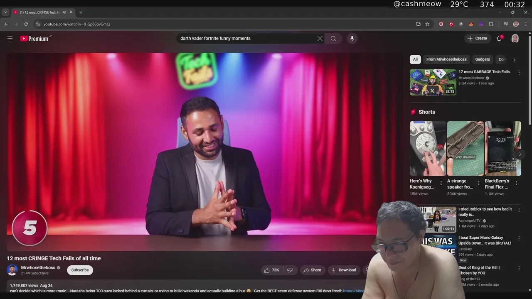Start voice search with microphone icon
This screenshot has width=532, height=299.
[352, 38]
